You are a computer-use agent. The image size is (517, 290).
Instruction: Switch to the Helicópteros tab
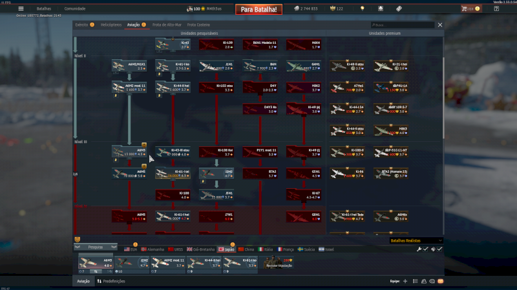tap(110, 24)
